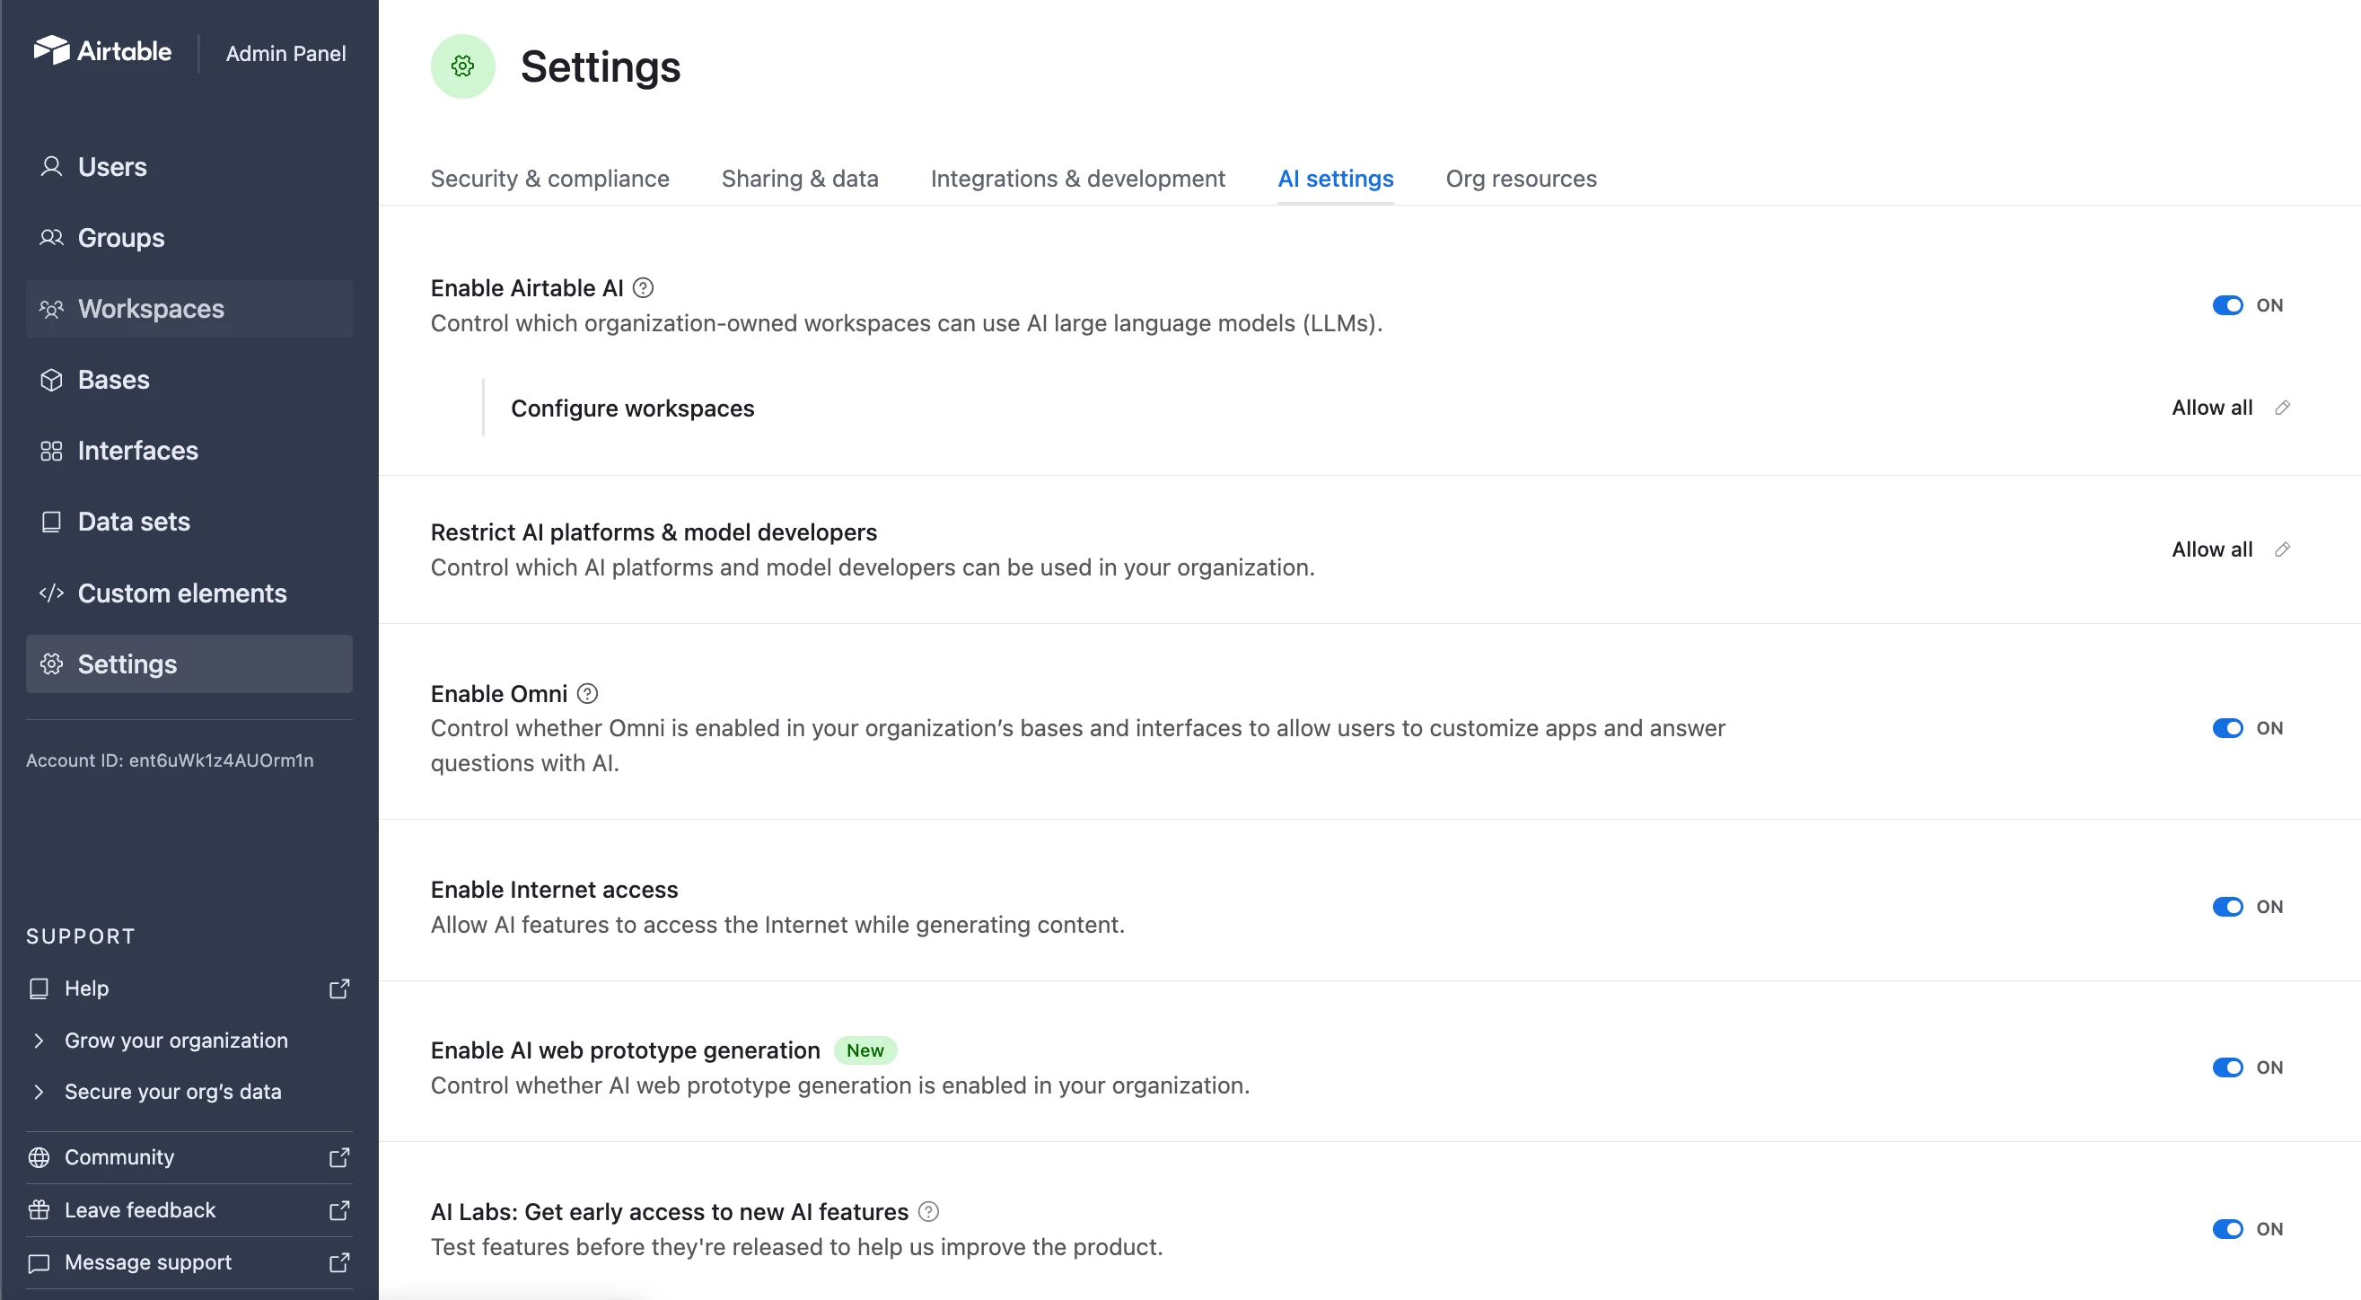Click the edit pencil for Restrict AI platforms

tap(2282, 549)
